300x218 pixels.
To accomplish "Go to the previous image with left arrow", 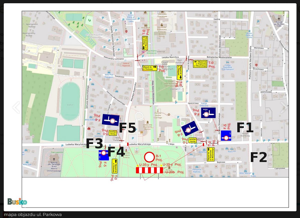I will click(16, 107).
